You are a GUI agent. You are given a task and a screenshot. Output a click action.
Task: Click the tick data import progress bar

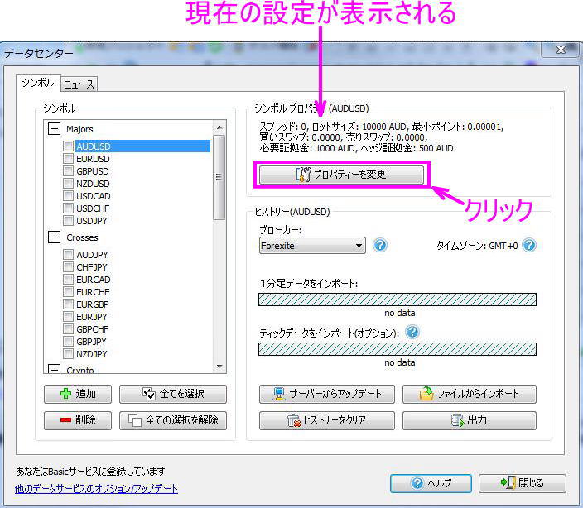tap(397, 349)
